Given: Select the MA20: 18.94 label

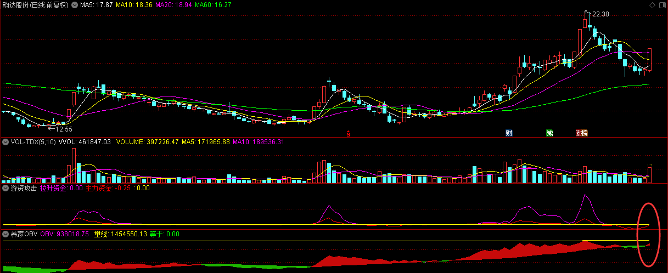Looking at the screenshot, I should 173,5.
